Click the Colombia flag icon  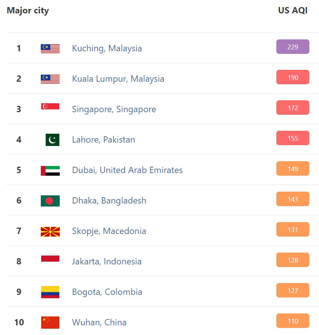[x=50, y=292]
